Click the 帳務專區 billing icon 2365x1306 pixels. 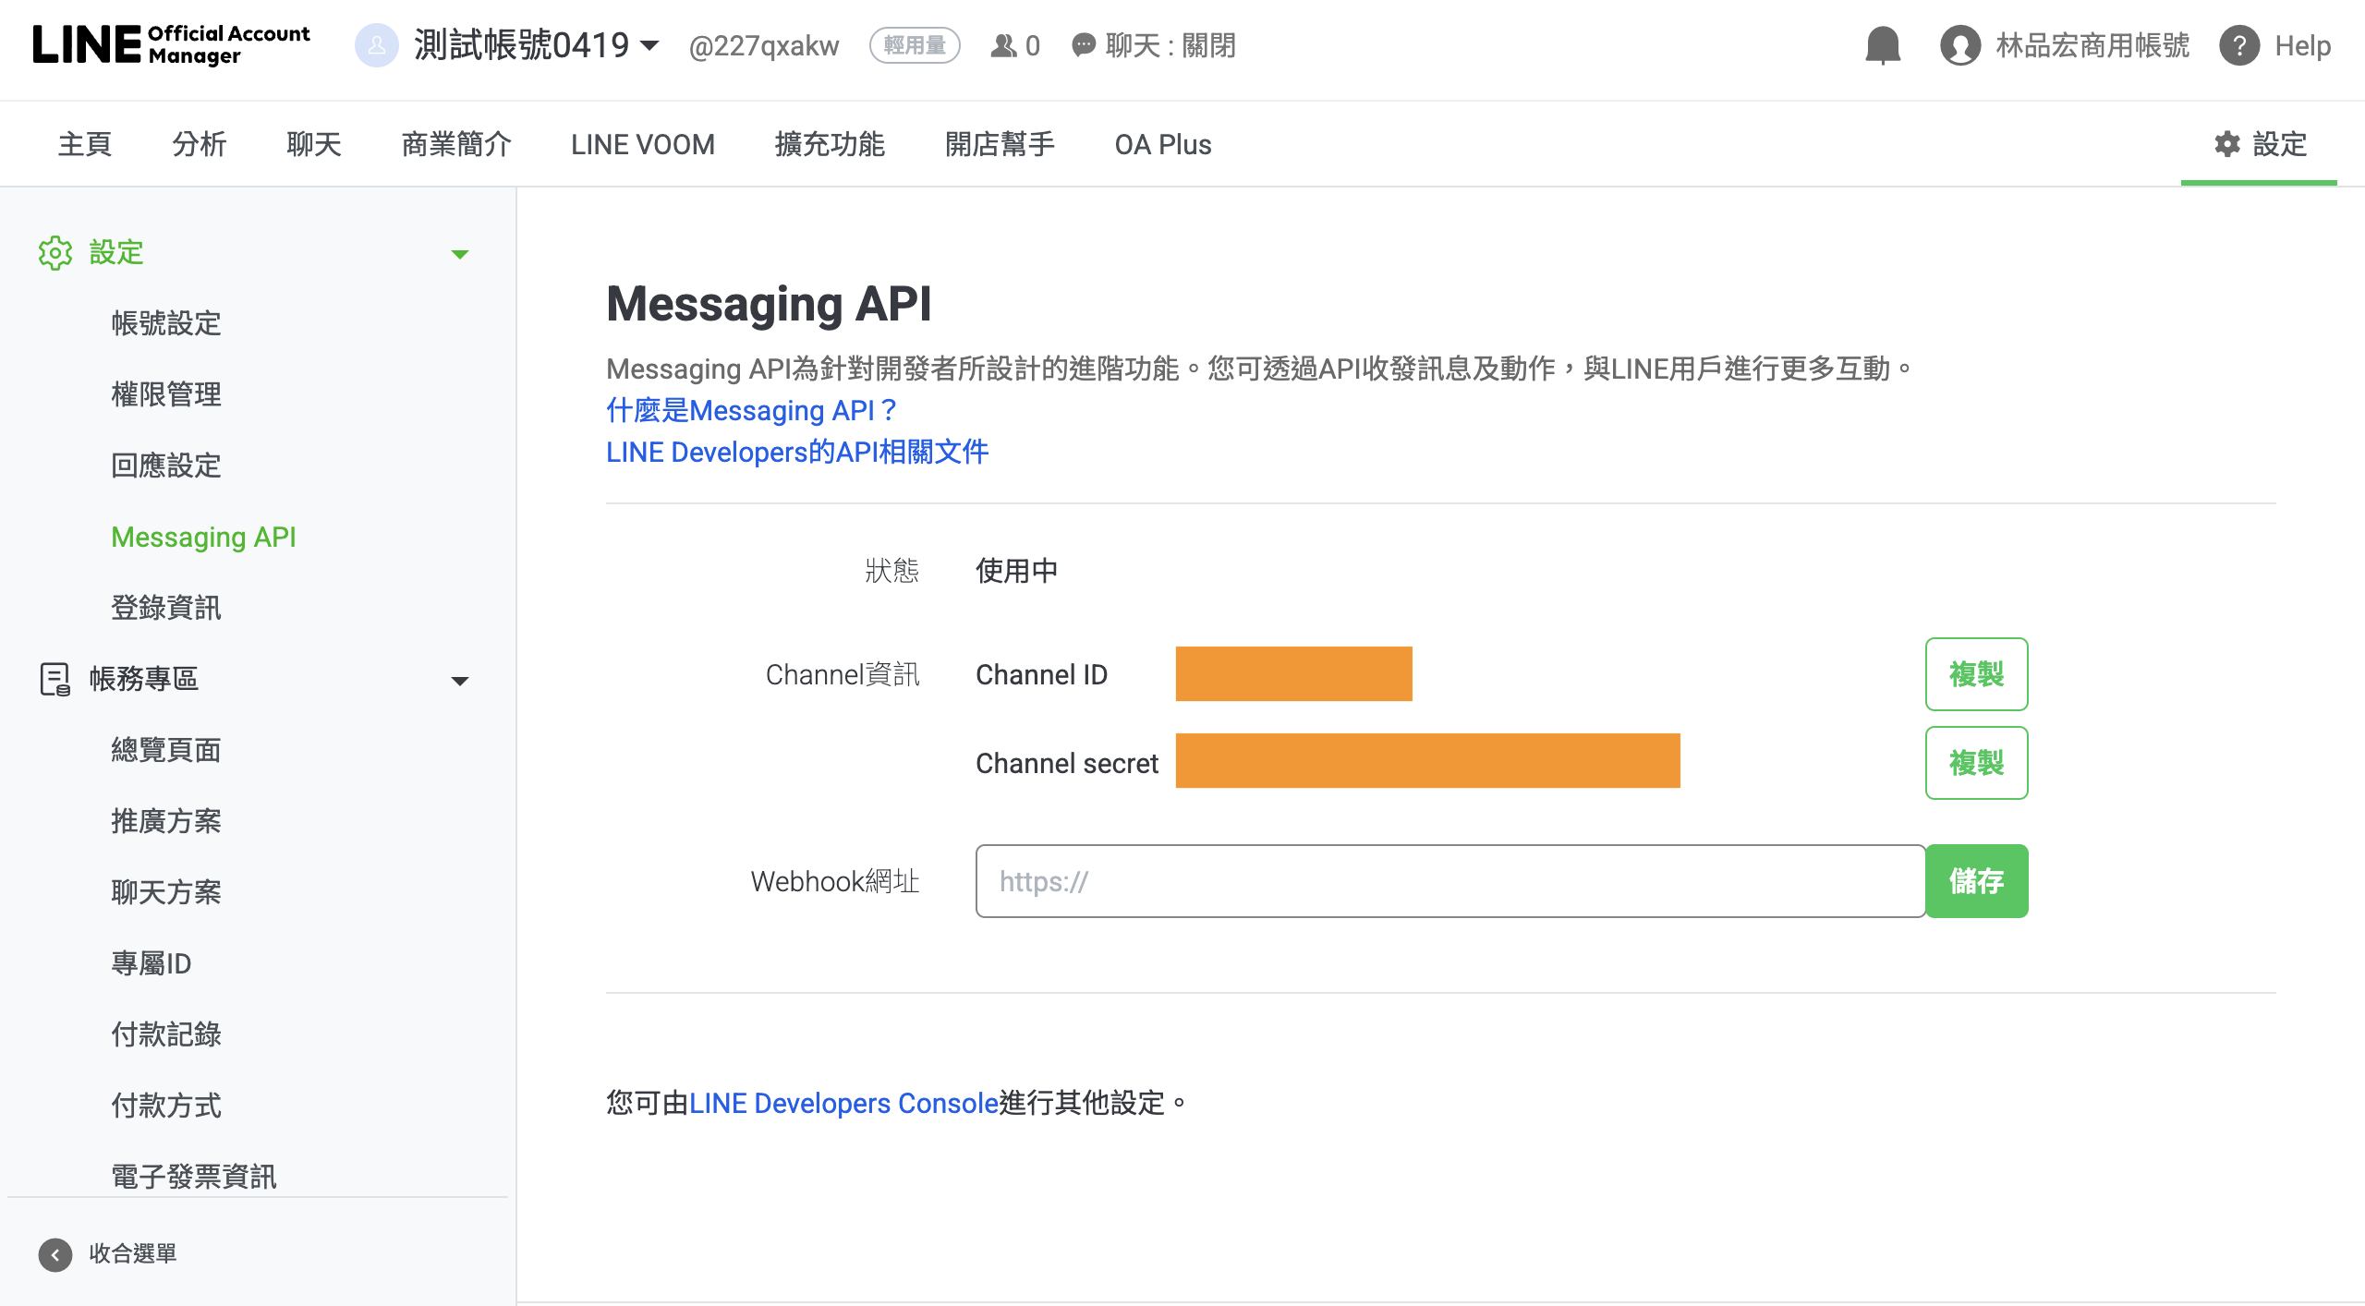pos(55,679)
